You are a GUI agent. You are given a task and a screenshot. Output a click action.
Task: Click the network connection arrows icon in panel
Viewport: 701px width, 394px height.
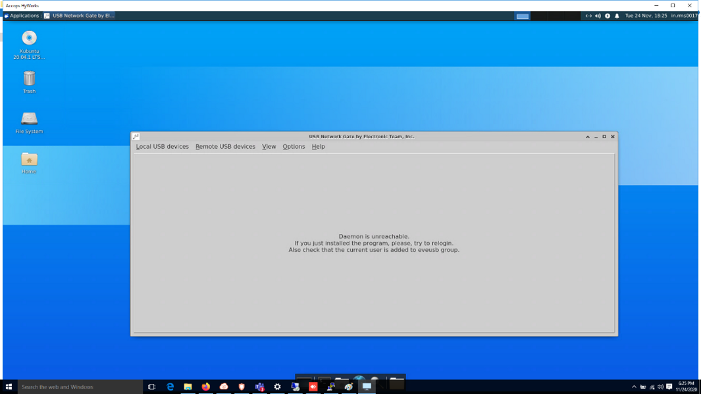click(x=588, y=16)
